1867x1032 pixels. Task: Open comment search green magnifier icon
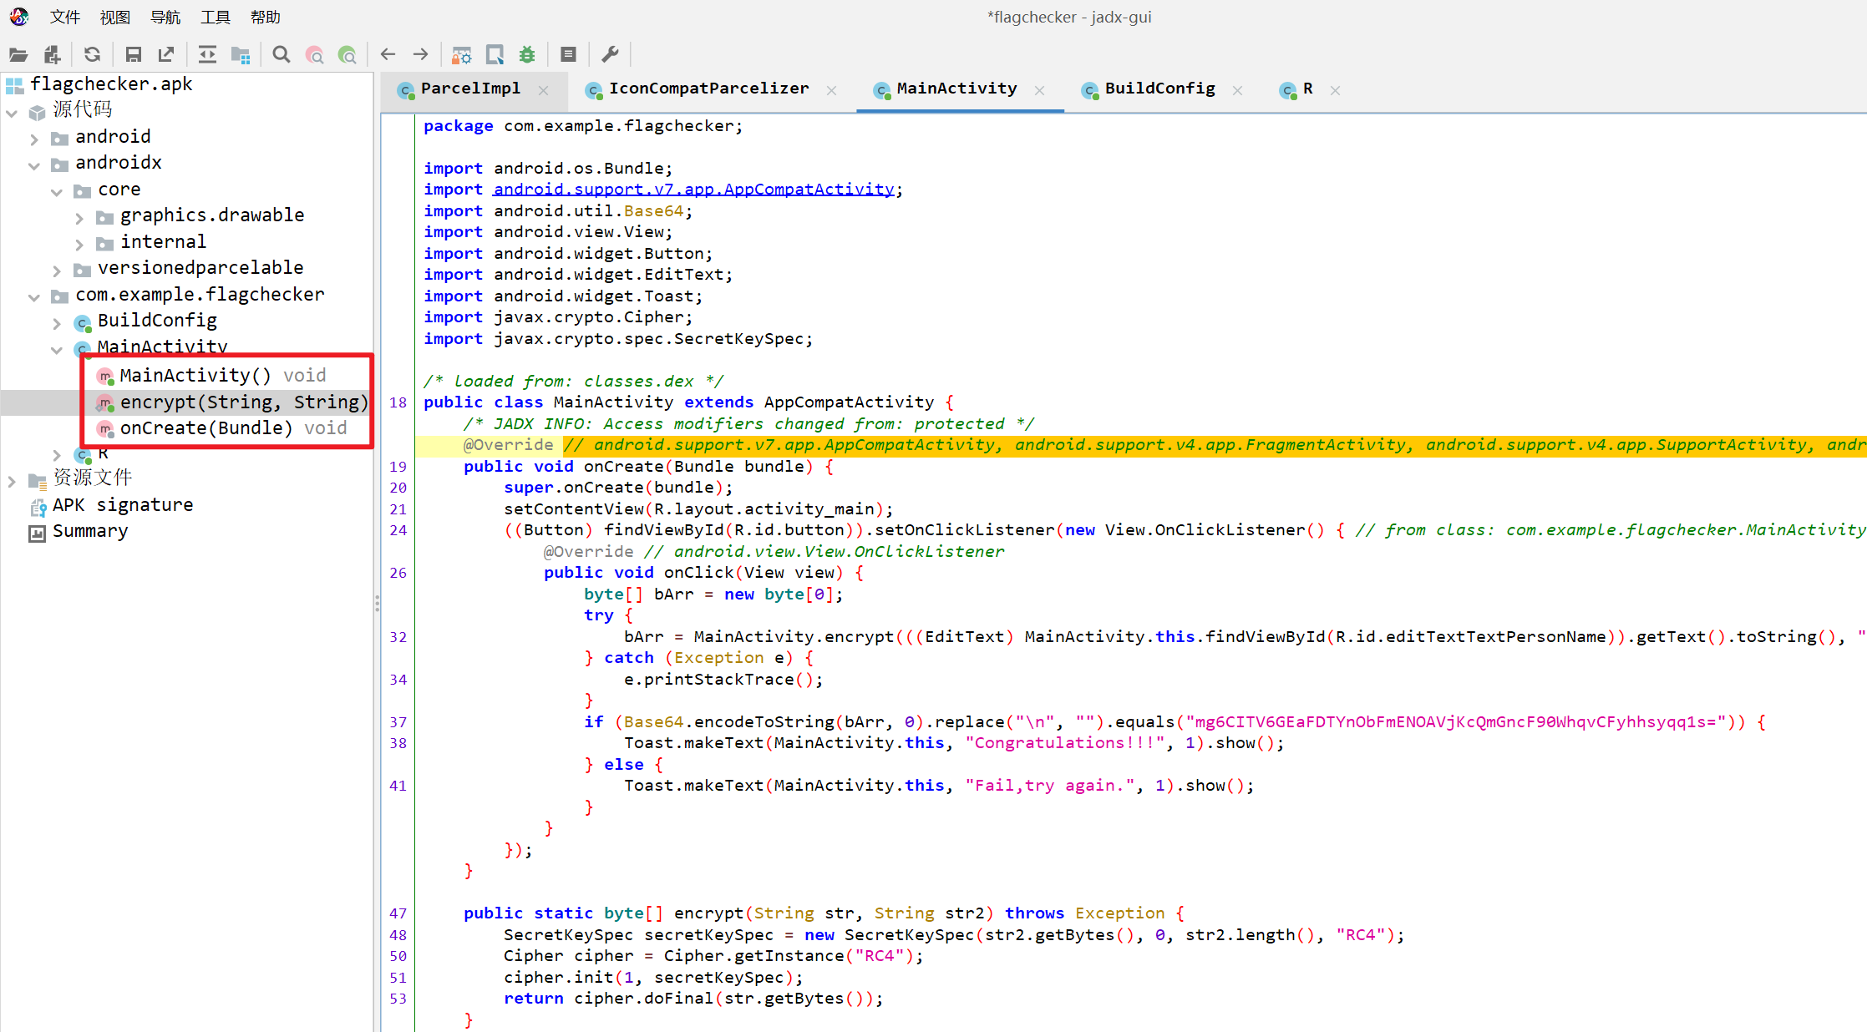(348, 55)
